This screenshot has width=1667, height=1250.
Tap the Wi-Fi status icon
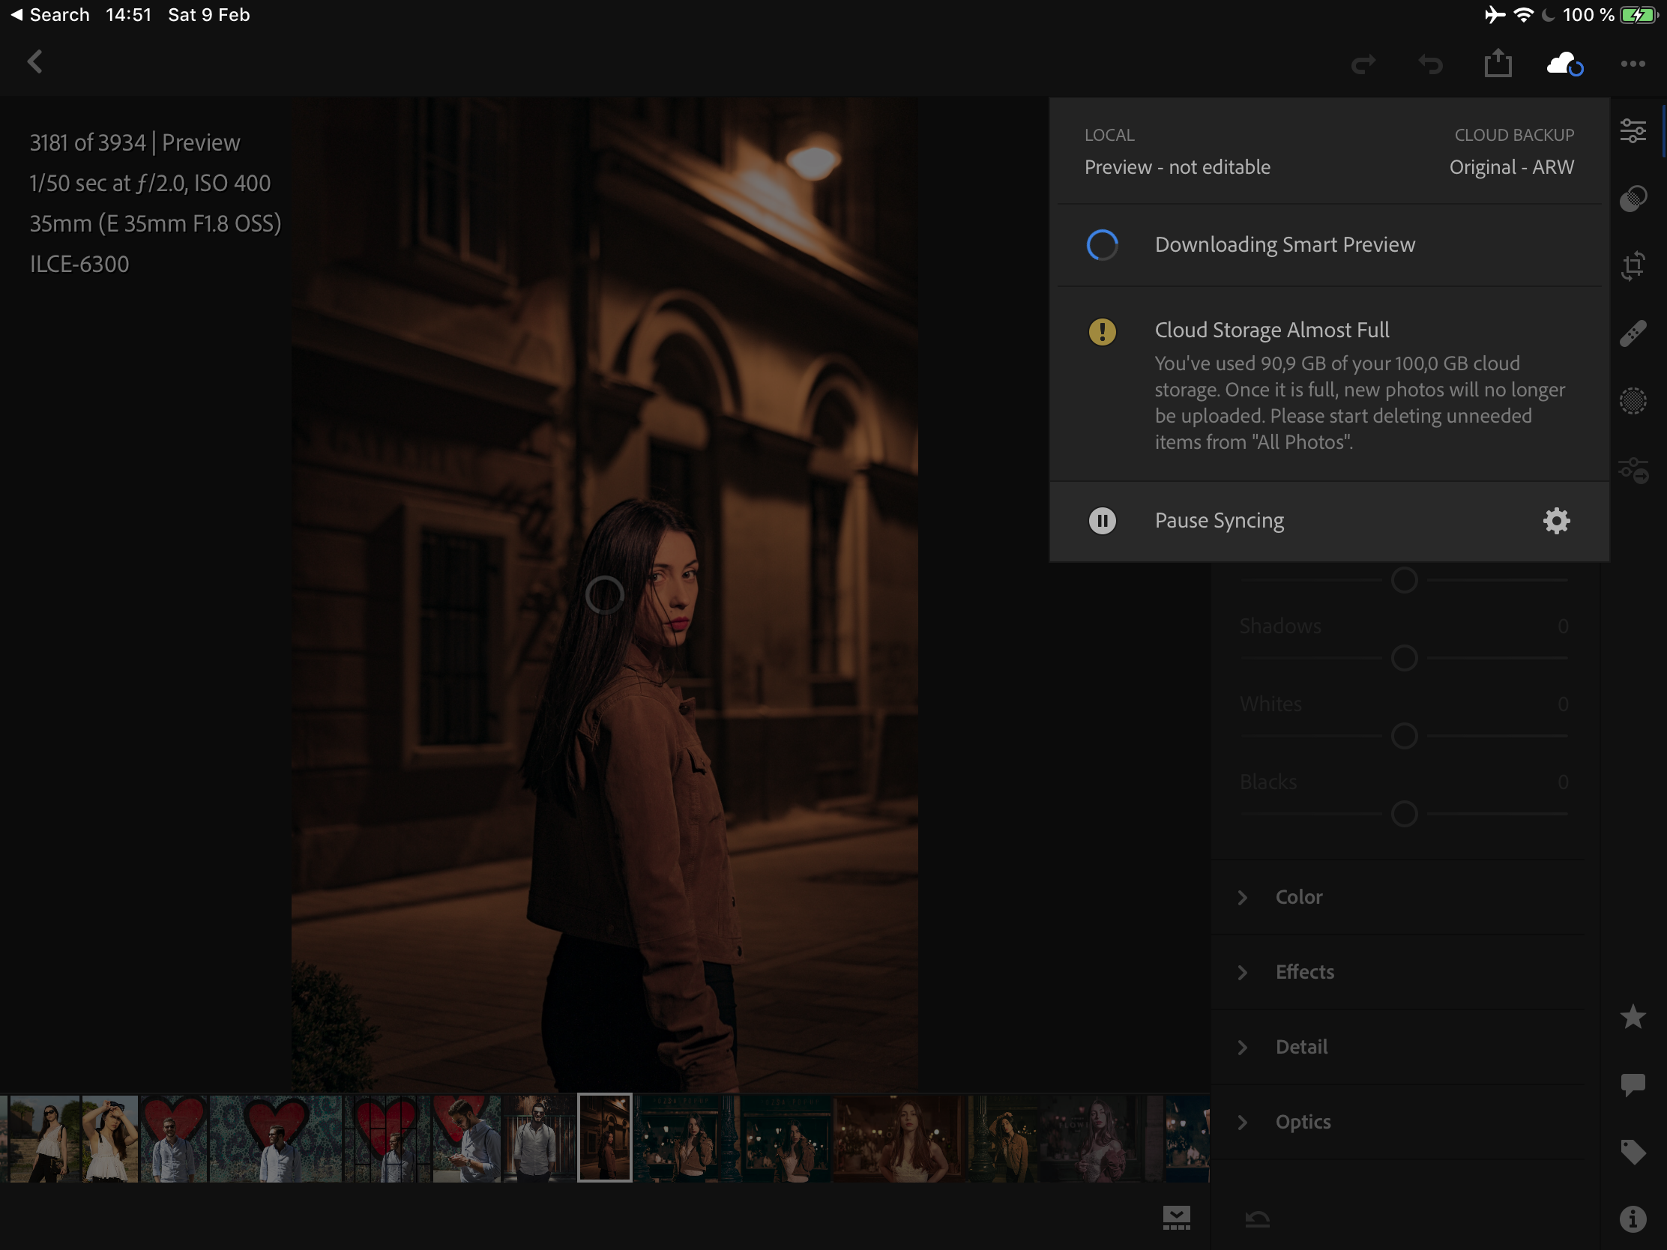click(x=1523, y=15)
